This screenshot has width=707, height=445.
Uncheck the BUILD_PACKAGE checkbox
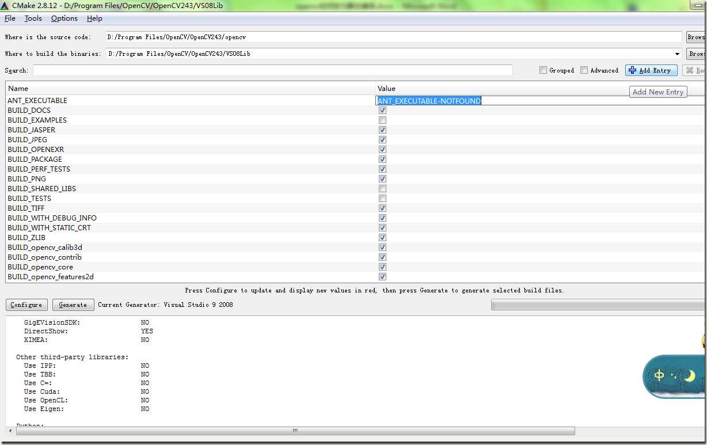click(x=382, y=159)
